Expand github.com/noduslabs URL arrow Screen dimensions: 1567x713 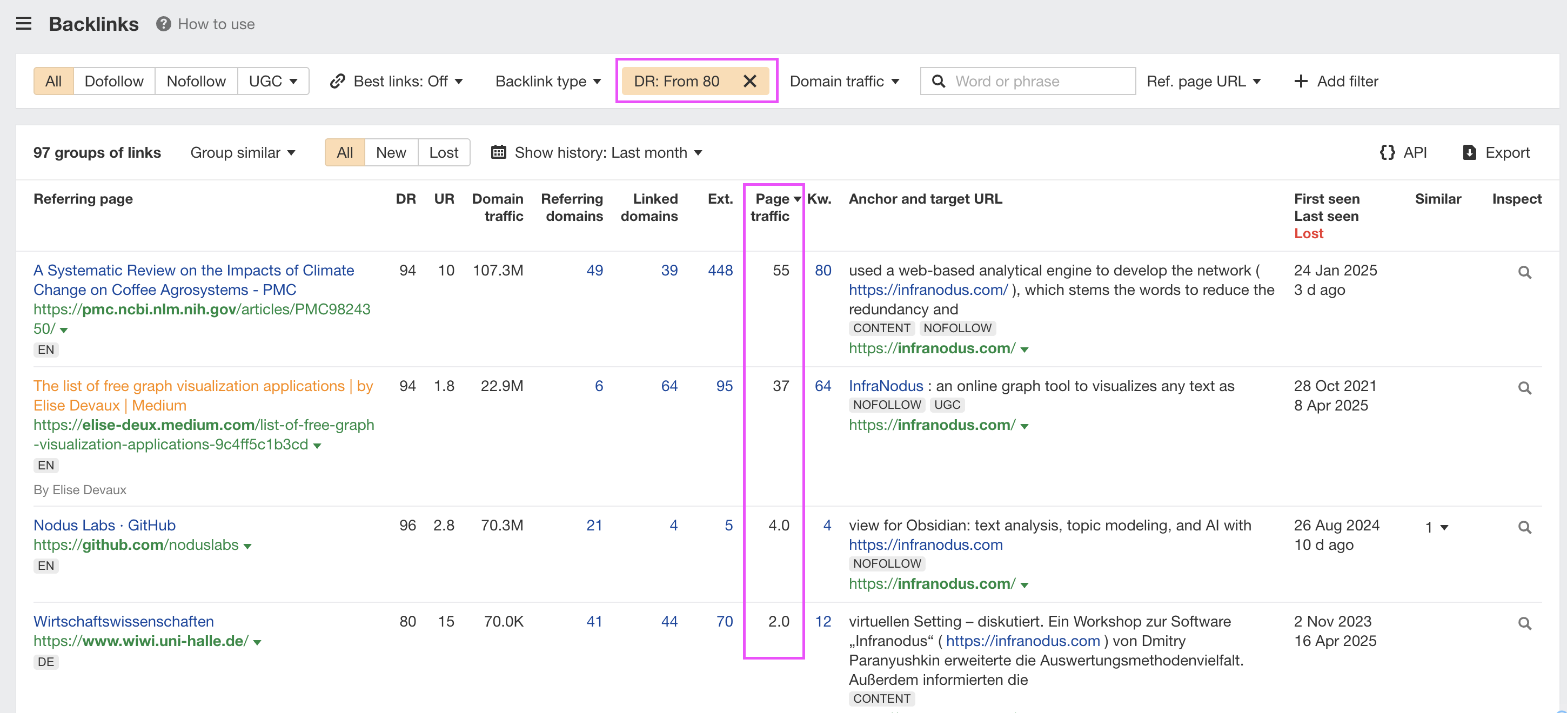(247, 546)
